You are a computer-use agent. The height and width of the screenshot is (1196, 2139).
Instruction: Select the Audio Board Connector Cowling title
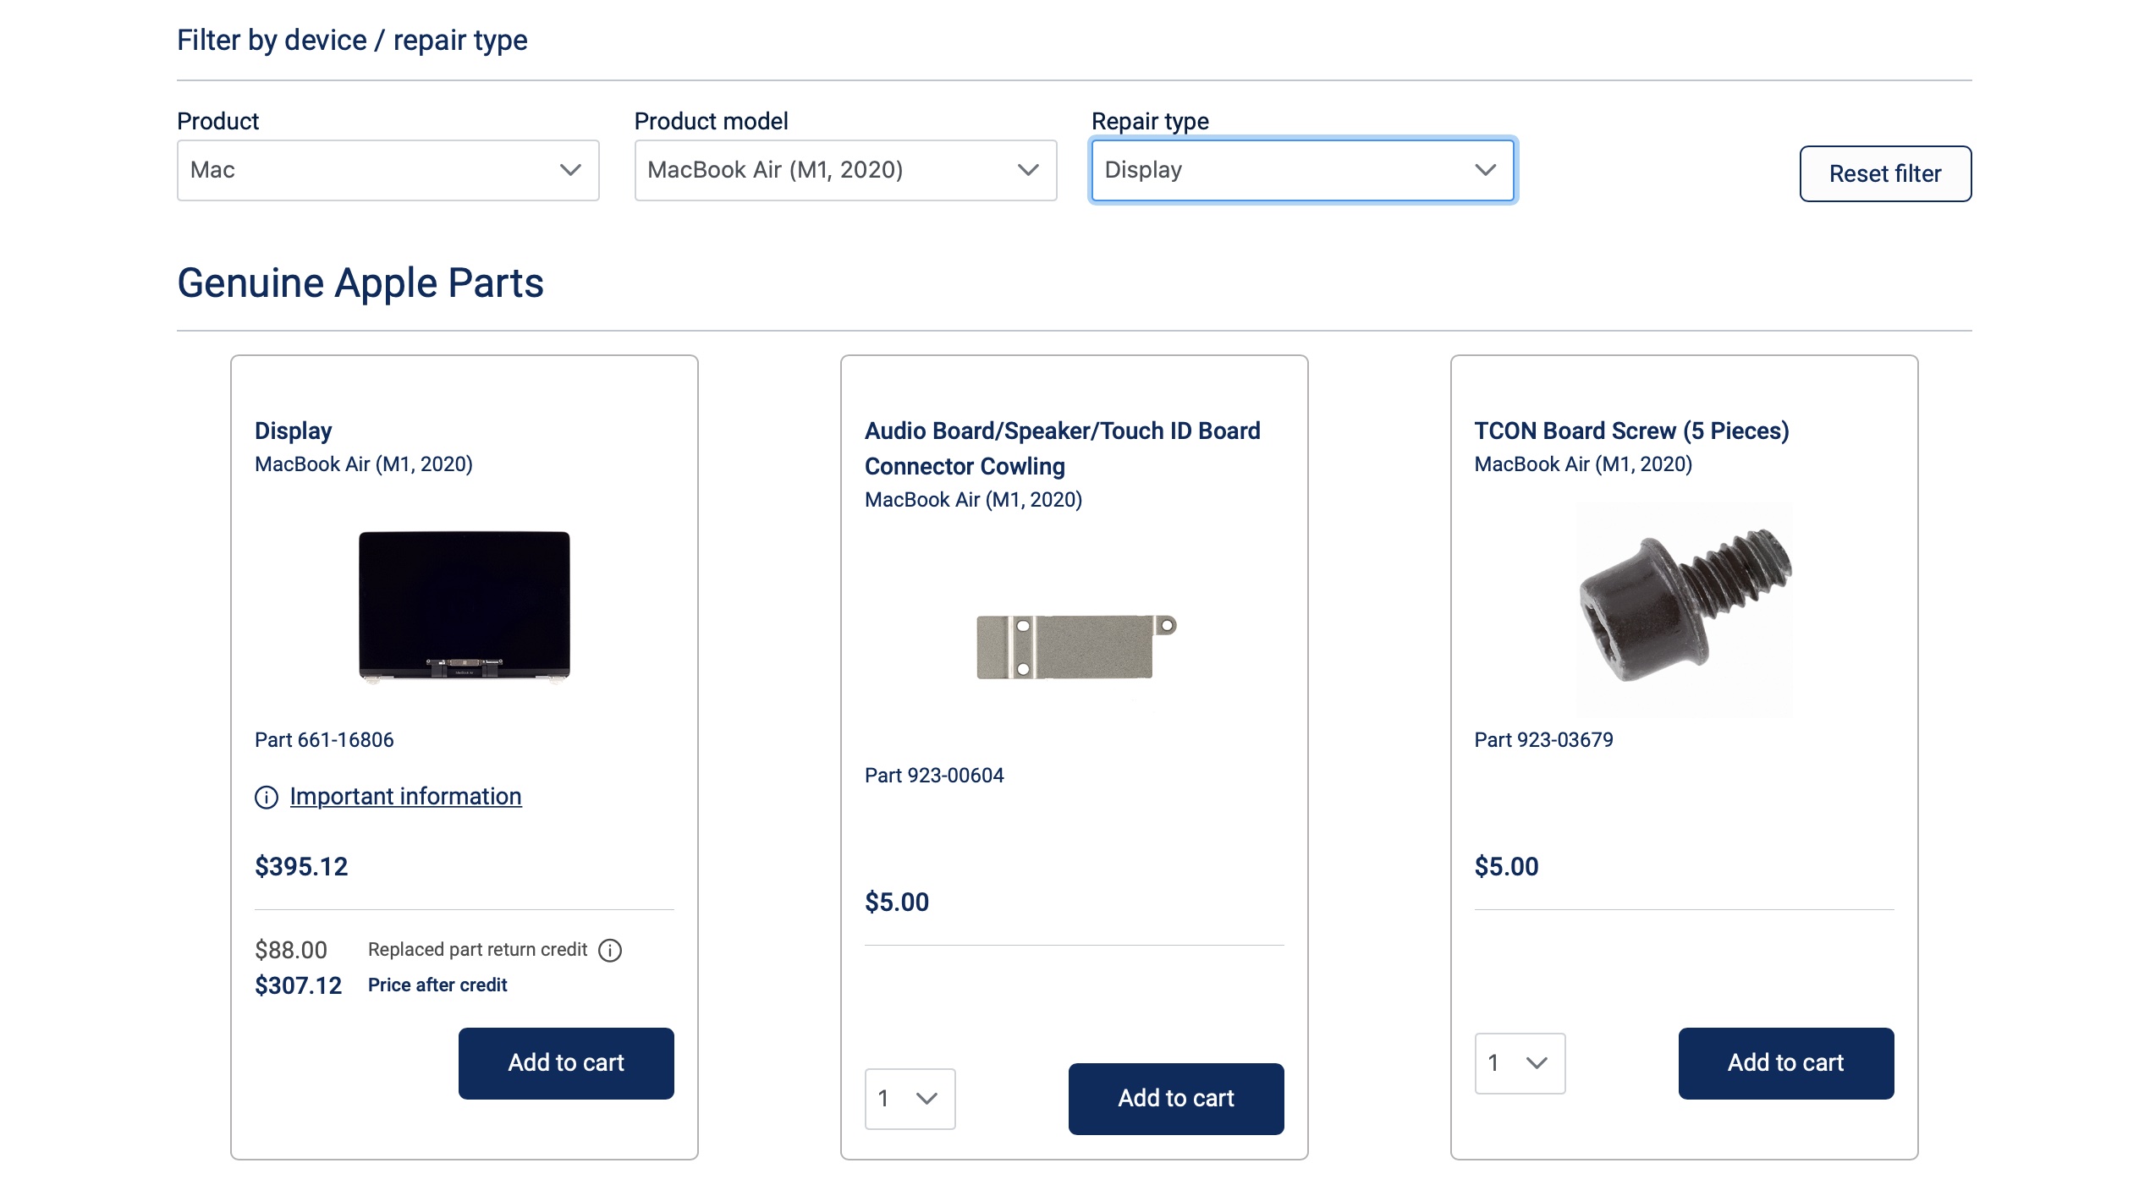tap(1062, 448)
